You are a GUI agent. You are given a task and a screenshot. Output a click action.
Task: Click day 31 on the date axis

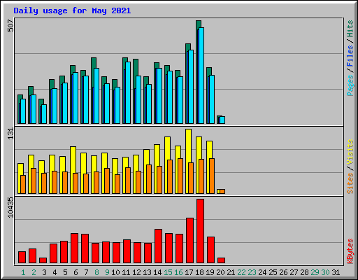[336, 272]
